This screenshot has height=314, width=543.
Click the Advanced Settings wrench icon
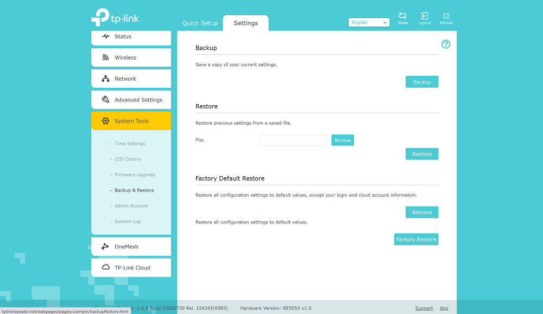(106, 100)
